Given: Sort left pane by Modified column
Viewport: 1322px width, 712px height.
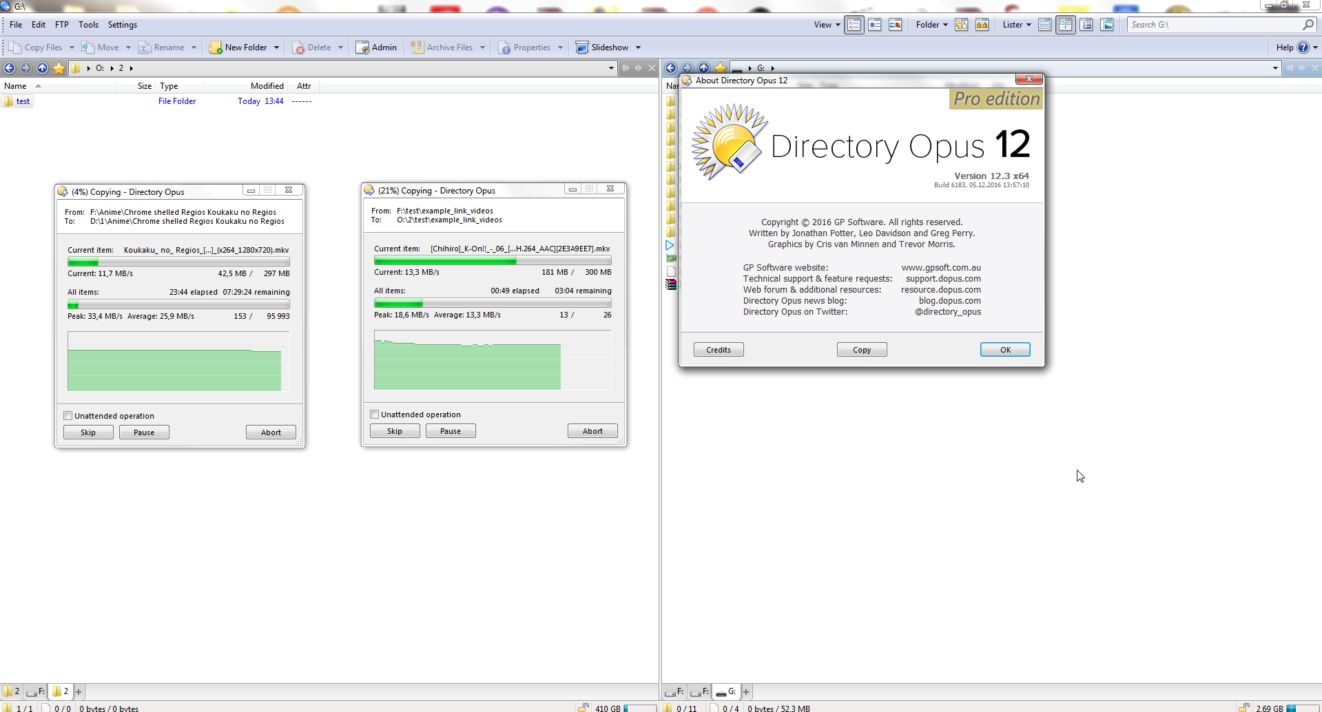Looking at the screenshot, I should (x=246, y=86).
